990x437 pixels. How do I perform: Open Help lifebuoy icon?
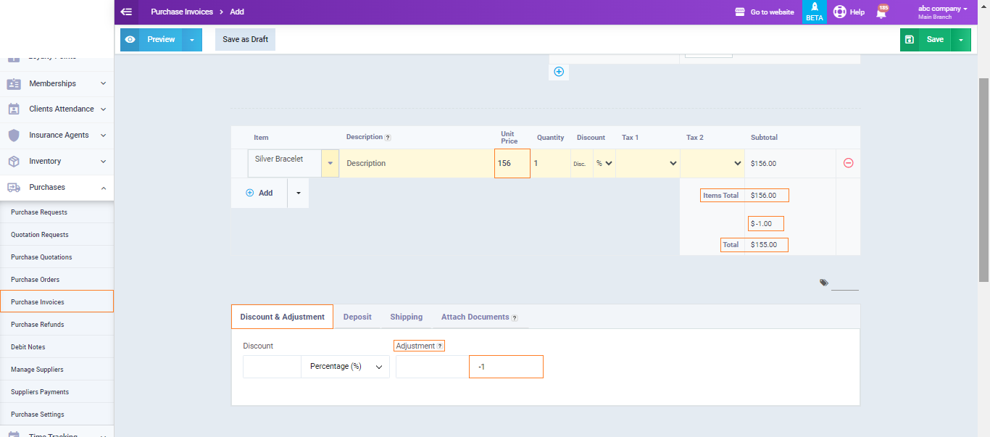(840, 12)
